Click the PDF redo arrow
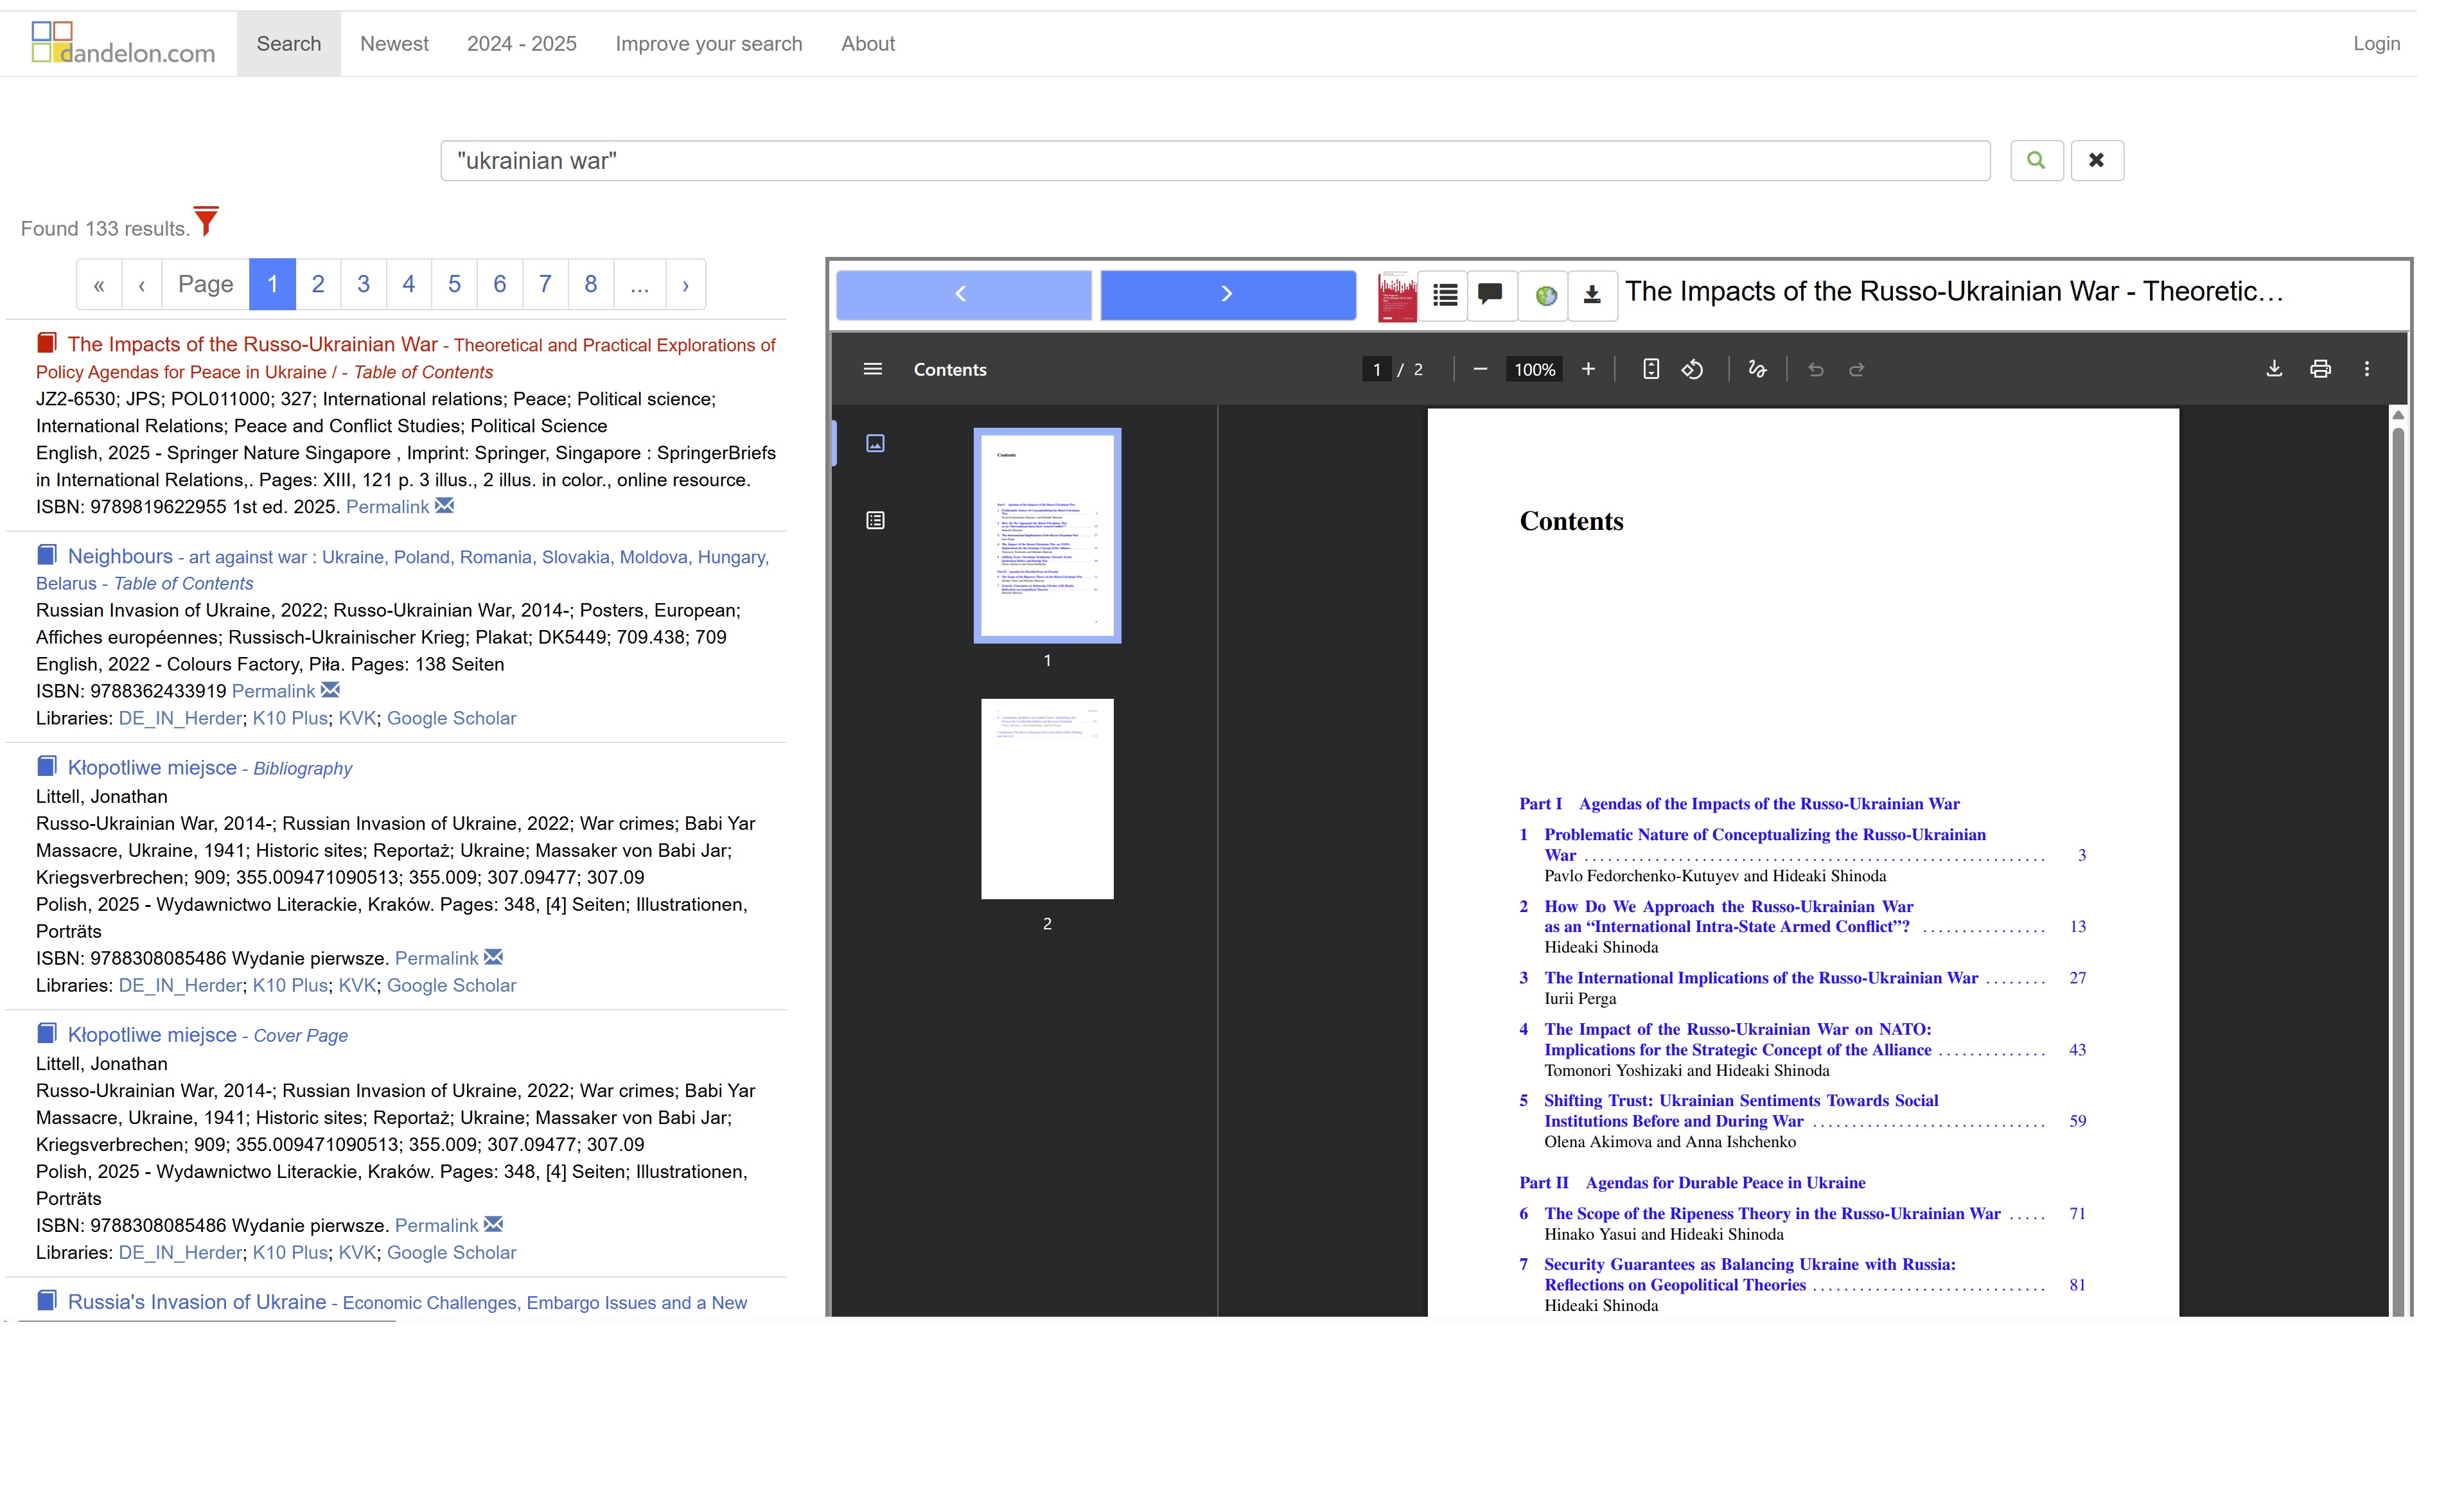 pos(1857,369)
